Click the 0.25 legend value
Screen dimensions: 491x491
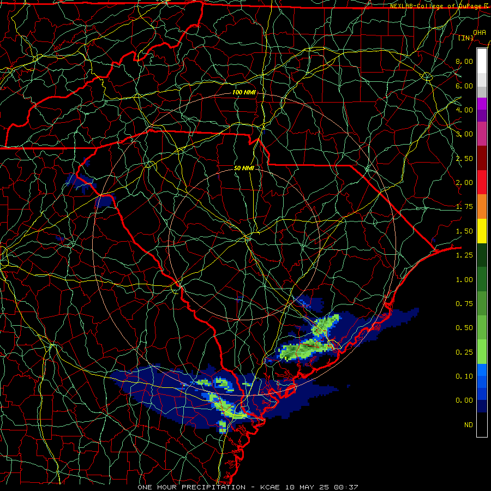click(464, 352)
